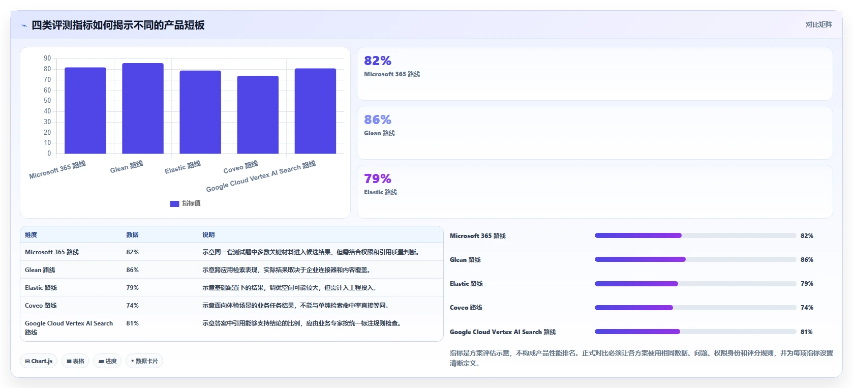Click the 74% value beside the progress bar
Screen dimensions: 853x388
point(807,308)
